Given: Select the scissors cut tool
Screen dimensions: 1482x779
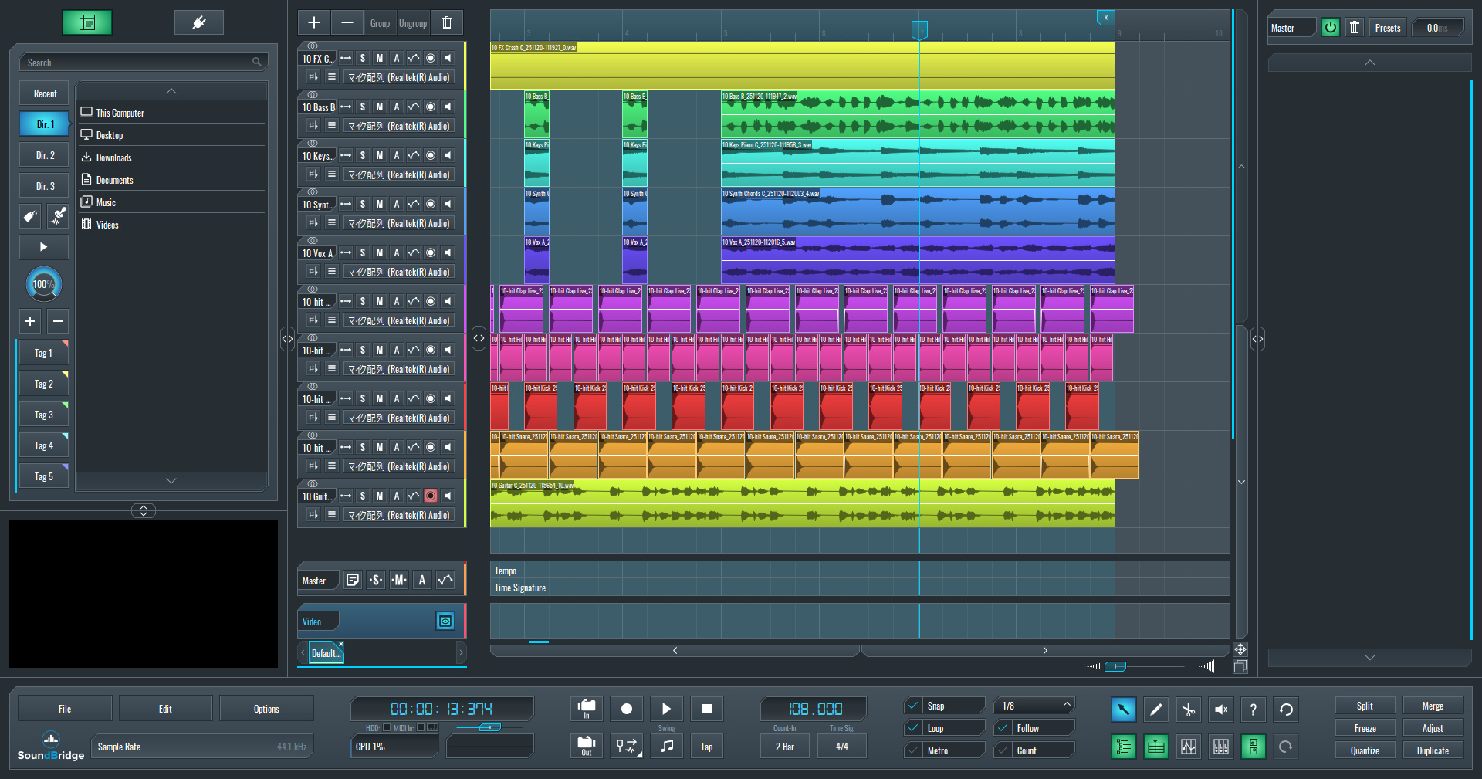Looking at the screenshot, I should pos(1188,710).
